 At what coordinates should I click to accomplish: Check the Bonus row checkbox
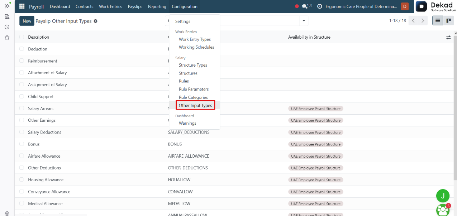pyautogui.click(x=22, y=144)
